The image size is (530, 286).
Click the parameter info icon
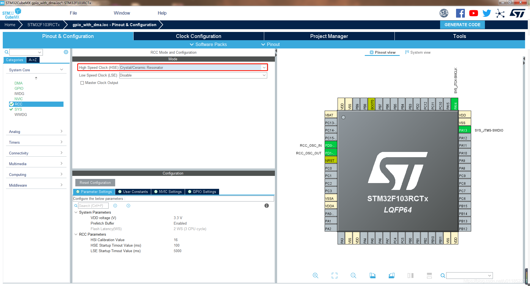click(266, 206)
